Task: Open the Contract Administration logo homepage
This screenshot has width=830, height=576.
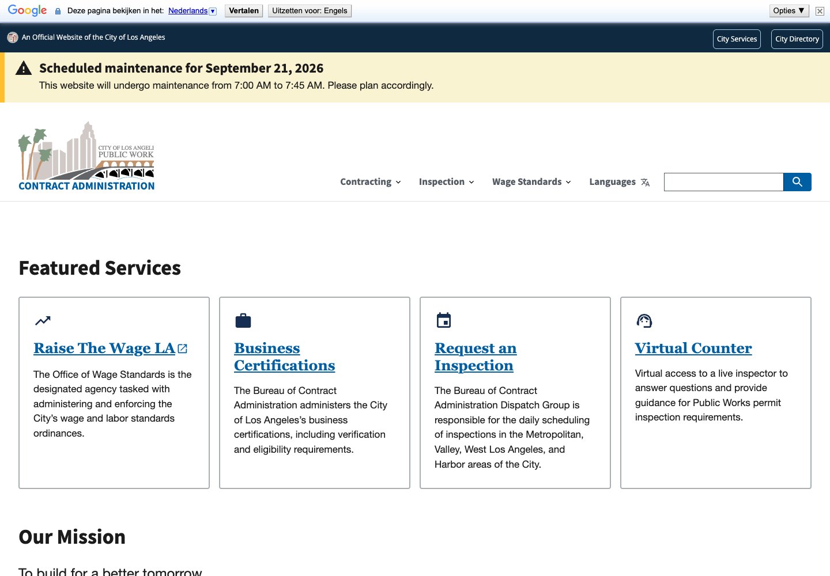Action: click(86, 156)
